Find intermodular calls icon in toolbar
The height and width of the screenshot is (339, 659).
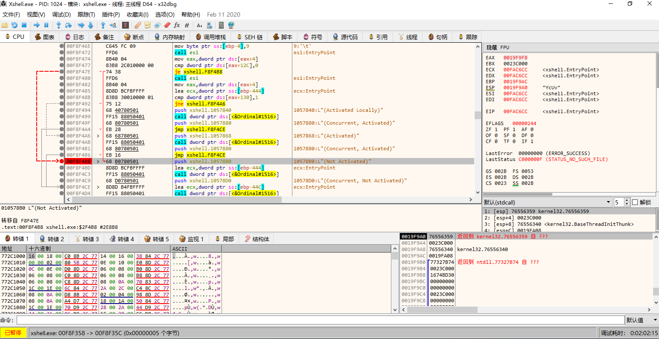(210, 25)
